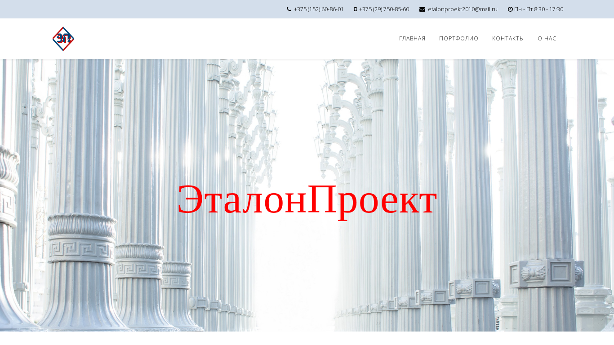614x345 pixels.
Task: Click the etalonproekt2010@mail.ru email address
Action: (463, 9)
